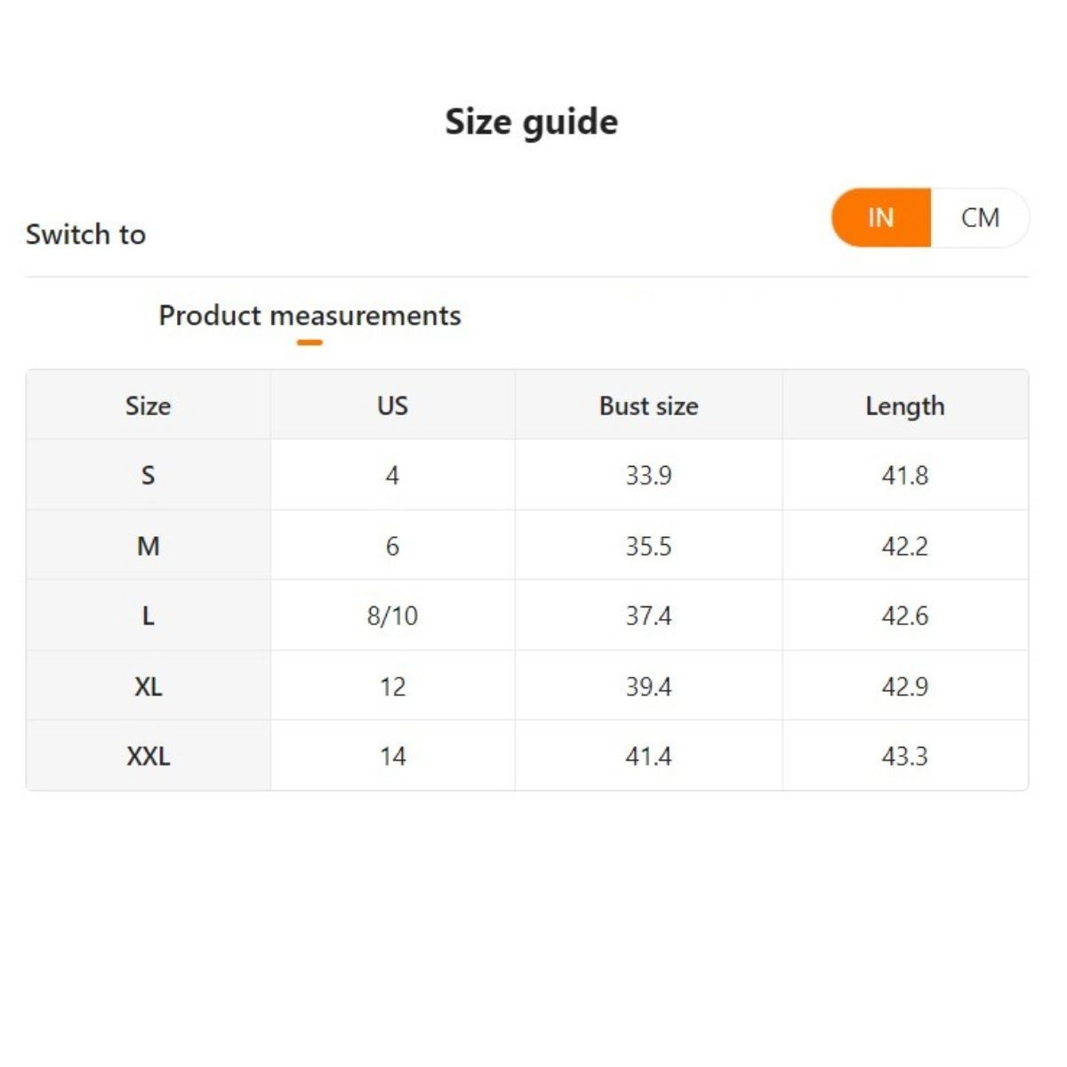Click the Switch to label
1067x1067 pixels.
85,235
